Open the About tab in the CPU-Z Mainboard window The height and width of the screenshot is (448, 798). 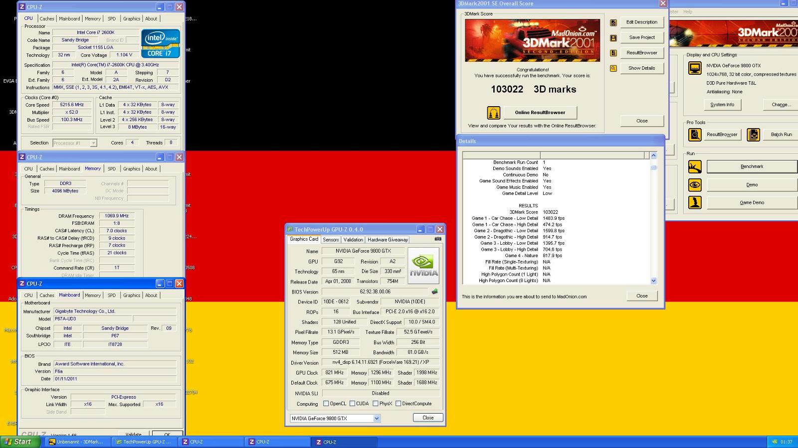[x=151, y=296]
